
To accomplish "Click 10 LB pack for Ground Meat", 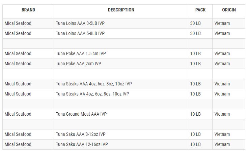I will pyautogui.click(x=195, y=114).
